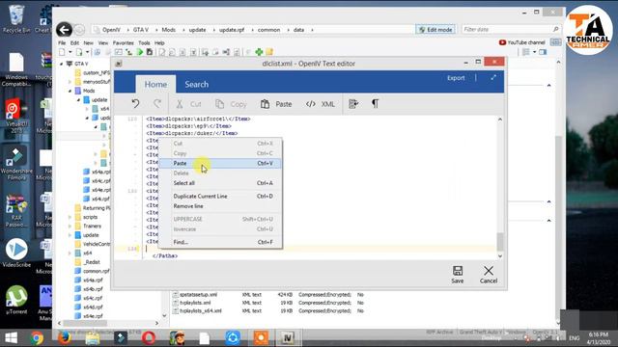Click the black save icon in OpenIV toolbar
The height and width of the screenshot is (347, 618).
(150, 52)
